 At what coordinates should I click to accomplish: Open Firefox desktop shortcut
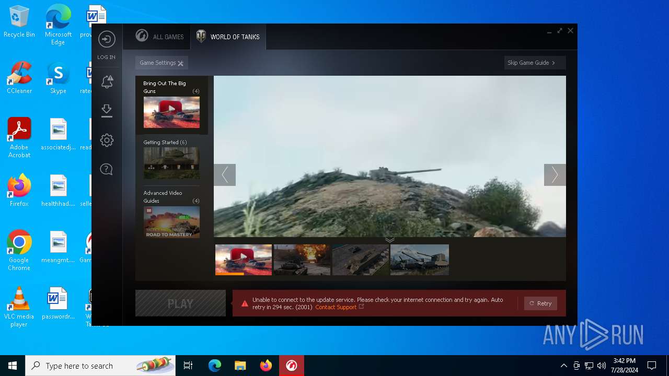click(19, 191)
